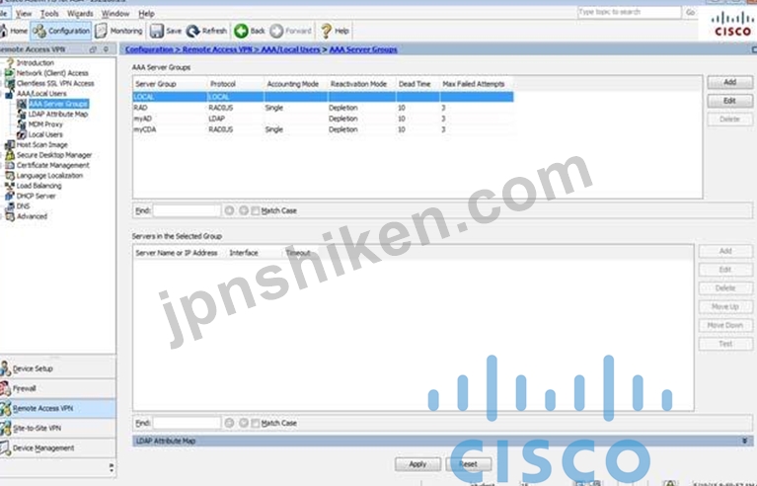Click the Apply button
The image size is (757, 486).
click(417, 464)
